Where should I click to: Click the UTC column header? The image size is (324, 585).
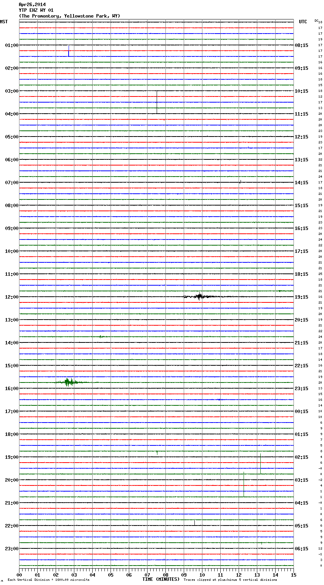tap(303, 22)
